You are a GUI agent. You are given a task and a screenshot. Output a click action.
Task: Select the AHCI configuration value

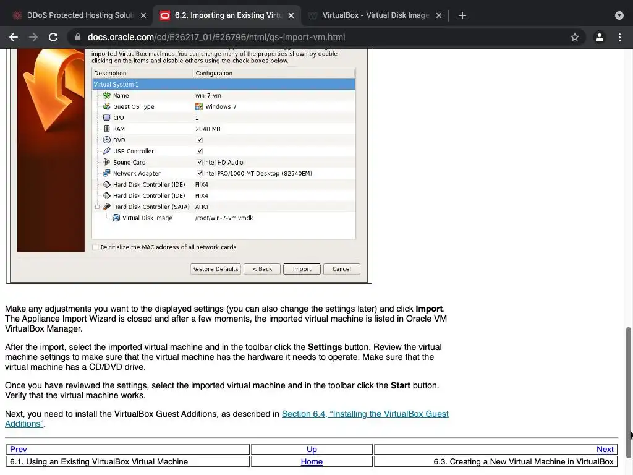[x=202, y=207]
